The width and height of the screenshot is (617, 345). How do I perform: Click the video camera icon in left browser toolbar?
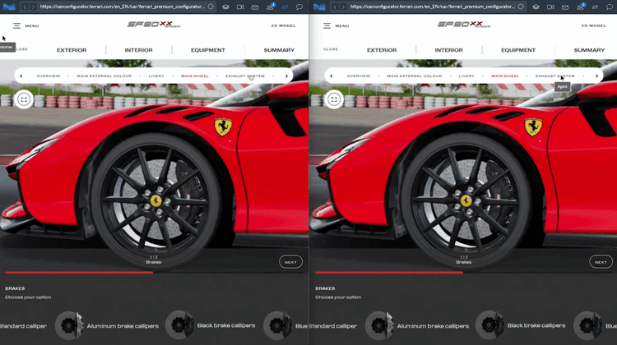[x=240, y=7]
